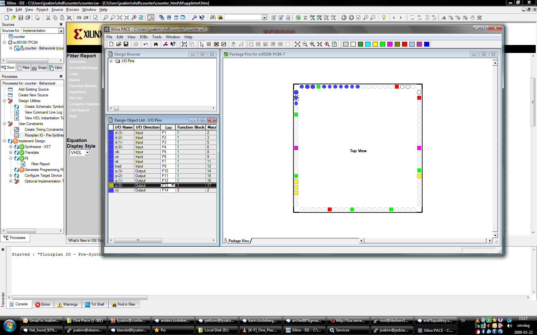
Task: Click the PACE Zoom Out icon
Action: (305, 44)
